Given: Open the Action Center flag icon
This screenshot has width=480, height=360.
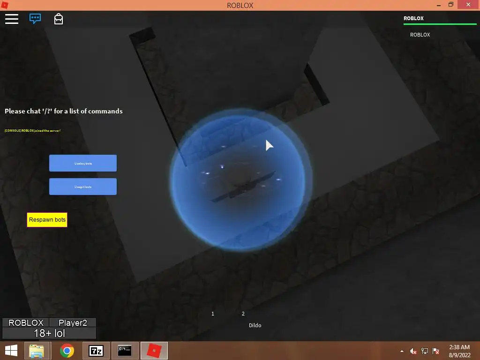Looking at the screenshot, I should [x=436, y=351].
